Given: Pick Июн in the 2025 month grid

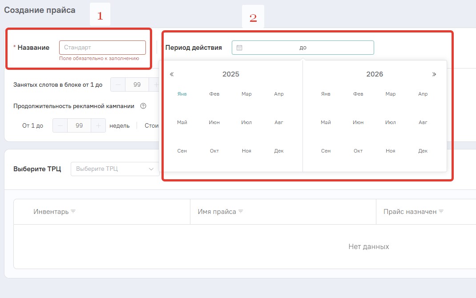Looking at the screenshot, I should (214, 123).
